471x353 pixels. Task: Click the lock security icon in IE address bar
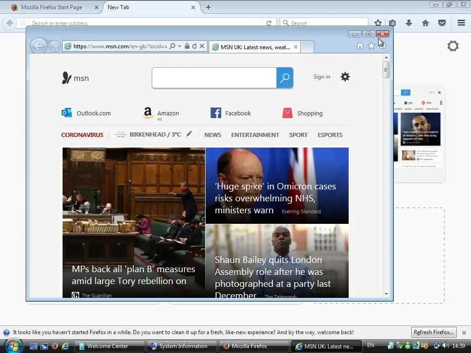(187, 46)
